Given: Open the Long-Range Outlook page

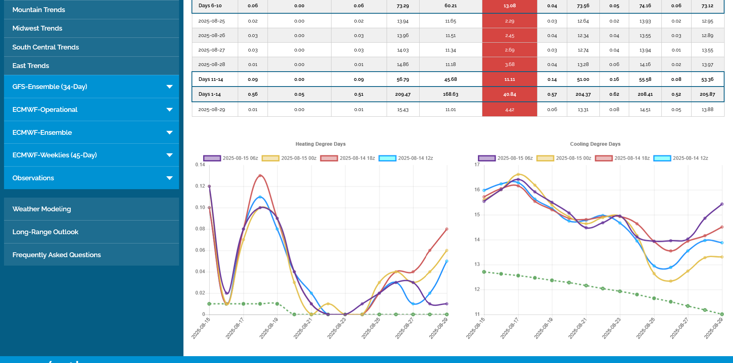Looking at the screenshot, I should coord(45,232).
